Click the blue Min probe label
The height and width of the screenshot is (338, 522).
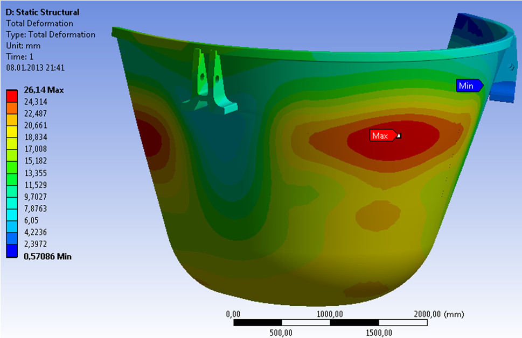point(468,85)
